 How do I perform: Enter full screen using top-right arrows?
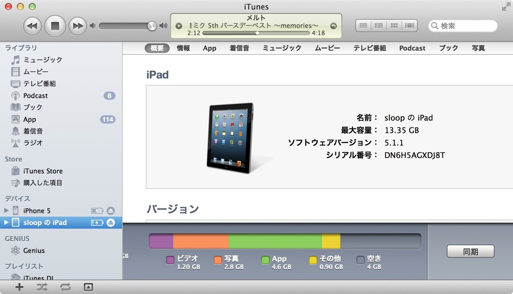coord(506,7)
